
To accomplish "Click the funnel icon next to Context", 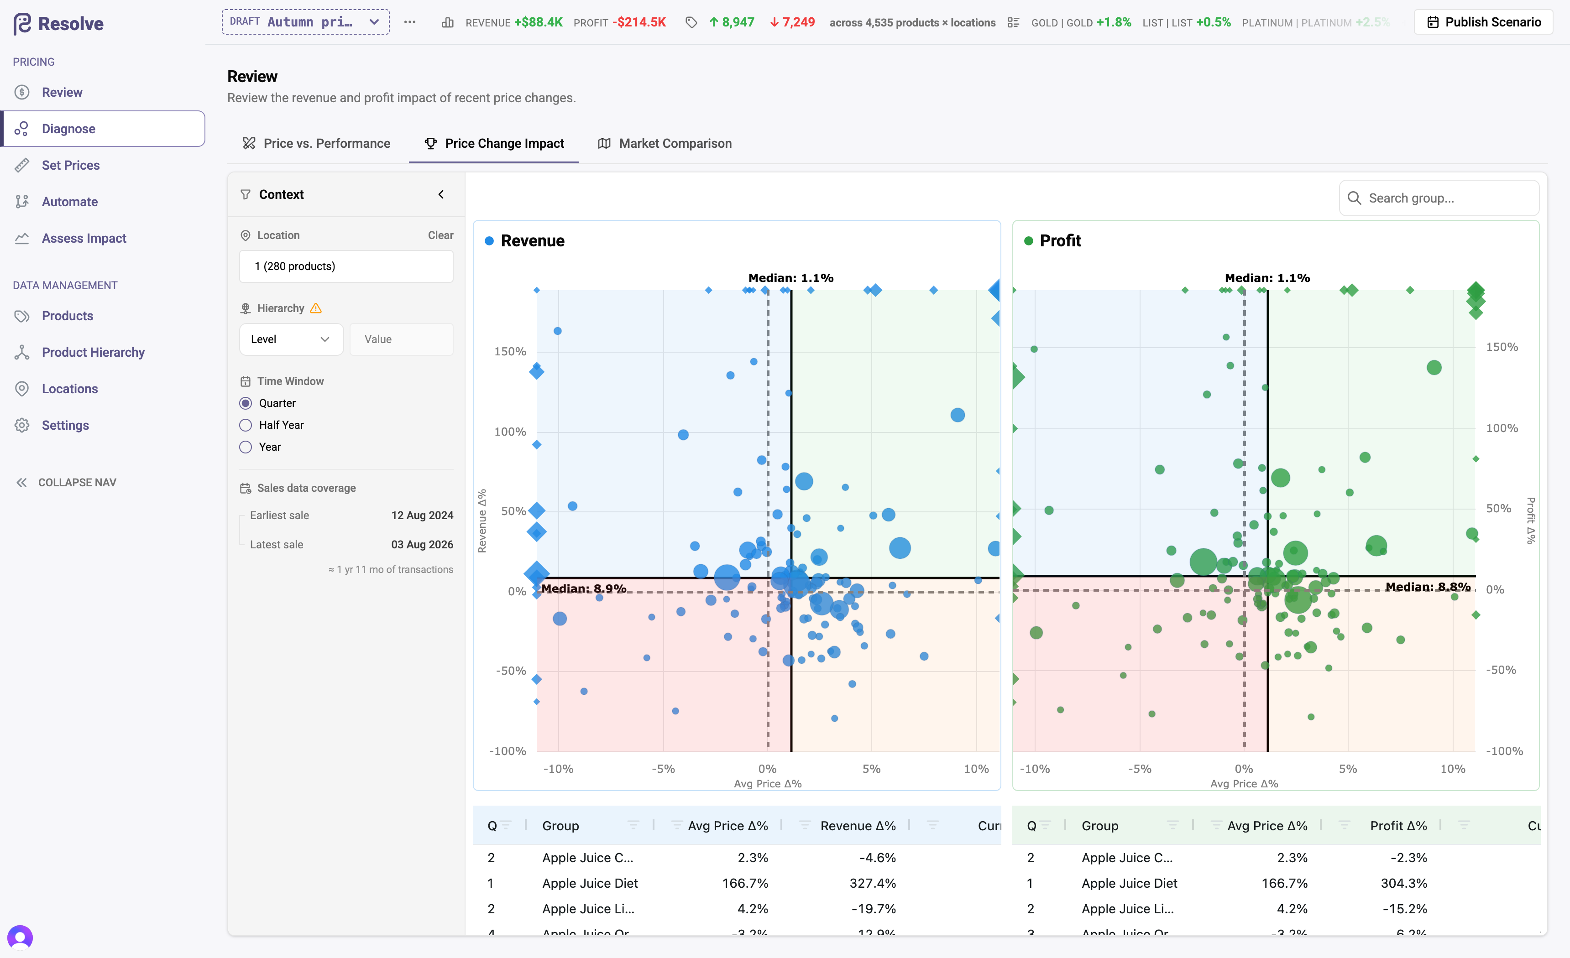I will pyautogui.click(x=246, y=194).
